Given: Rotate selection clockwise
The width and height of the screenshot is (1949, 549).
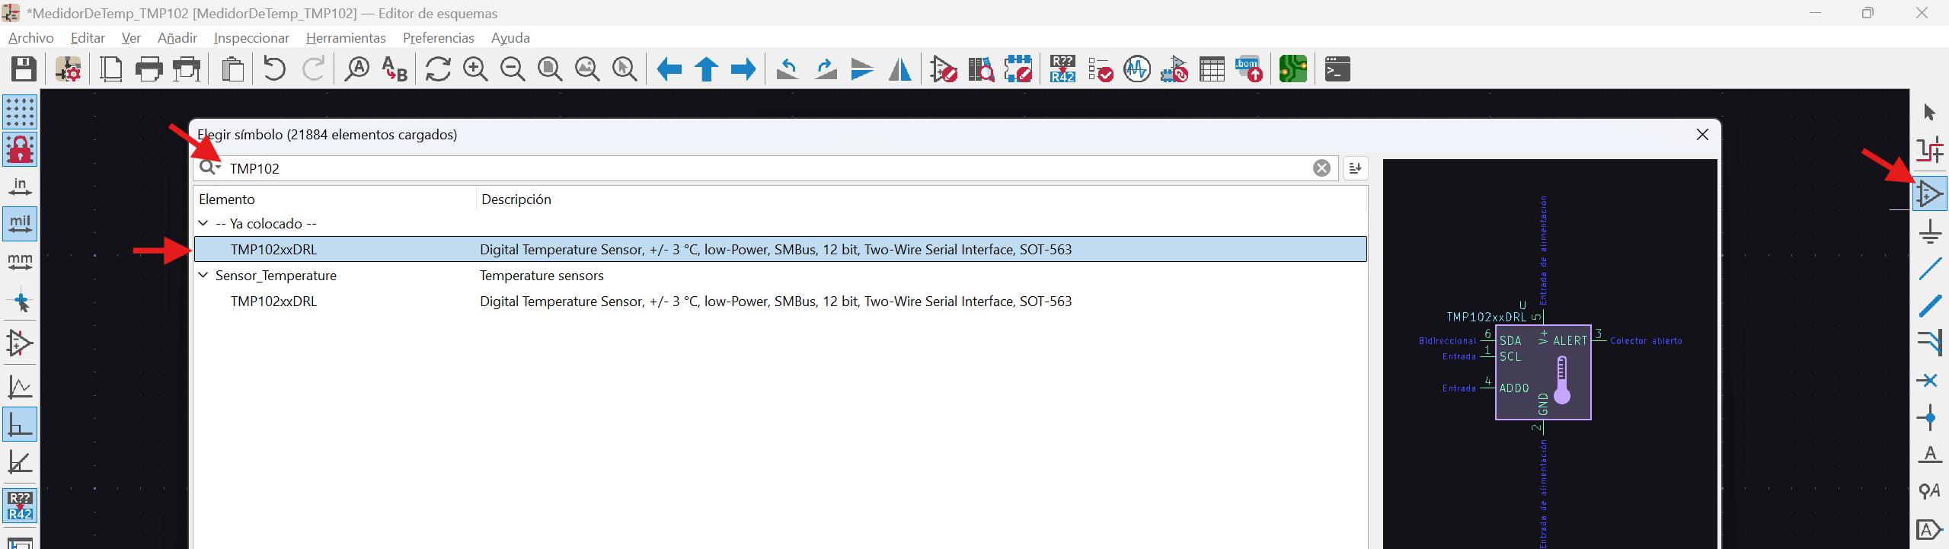Looking at the screenshot, I should (825, 69).
